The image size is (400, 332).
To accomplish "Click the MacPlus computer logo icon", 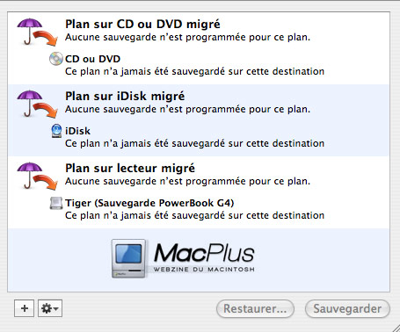I will pyautogui.click(x=128, y=258).
